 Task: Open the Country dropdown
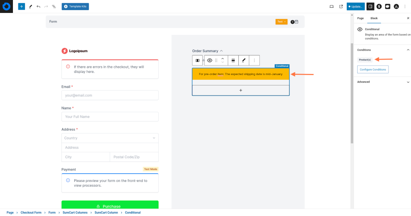(x=110, y=138)
